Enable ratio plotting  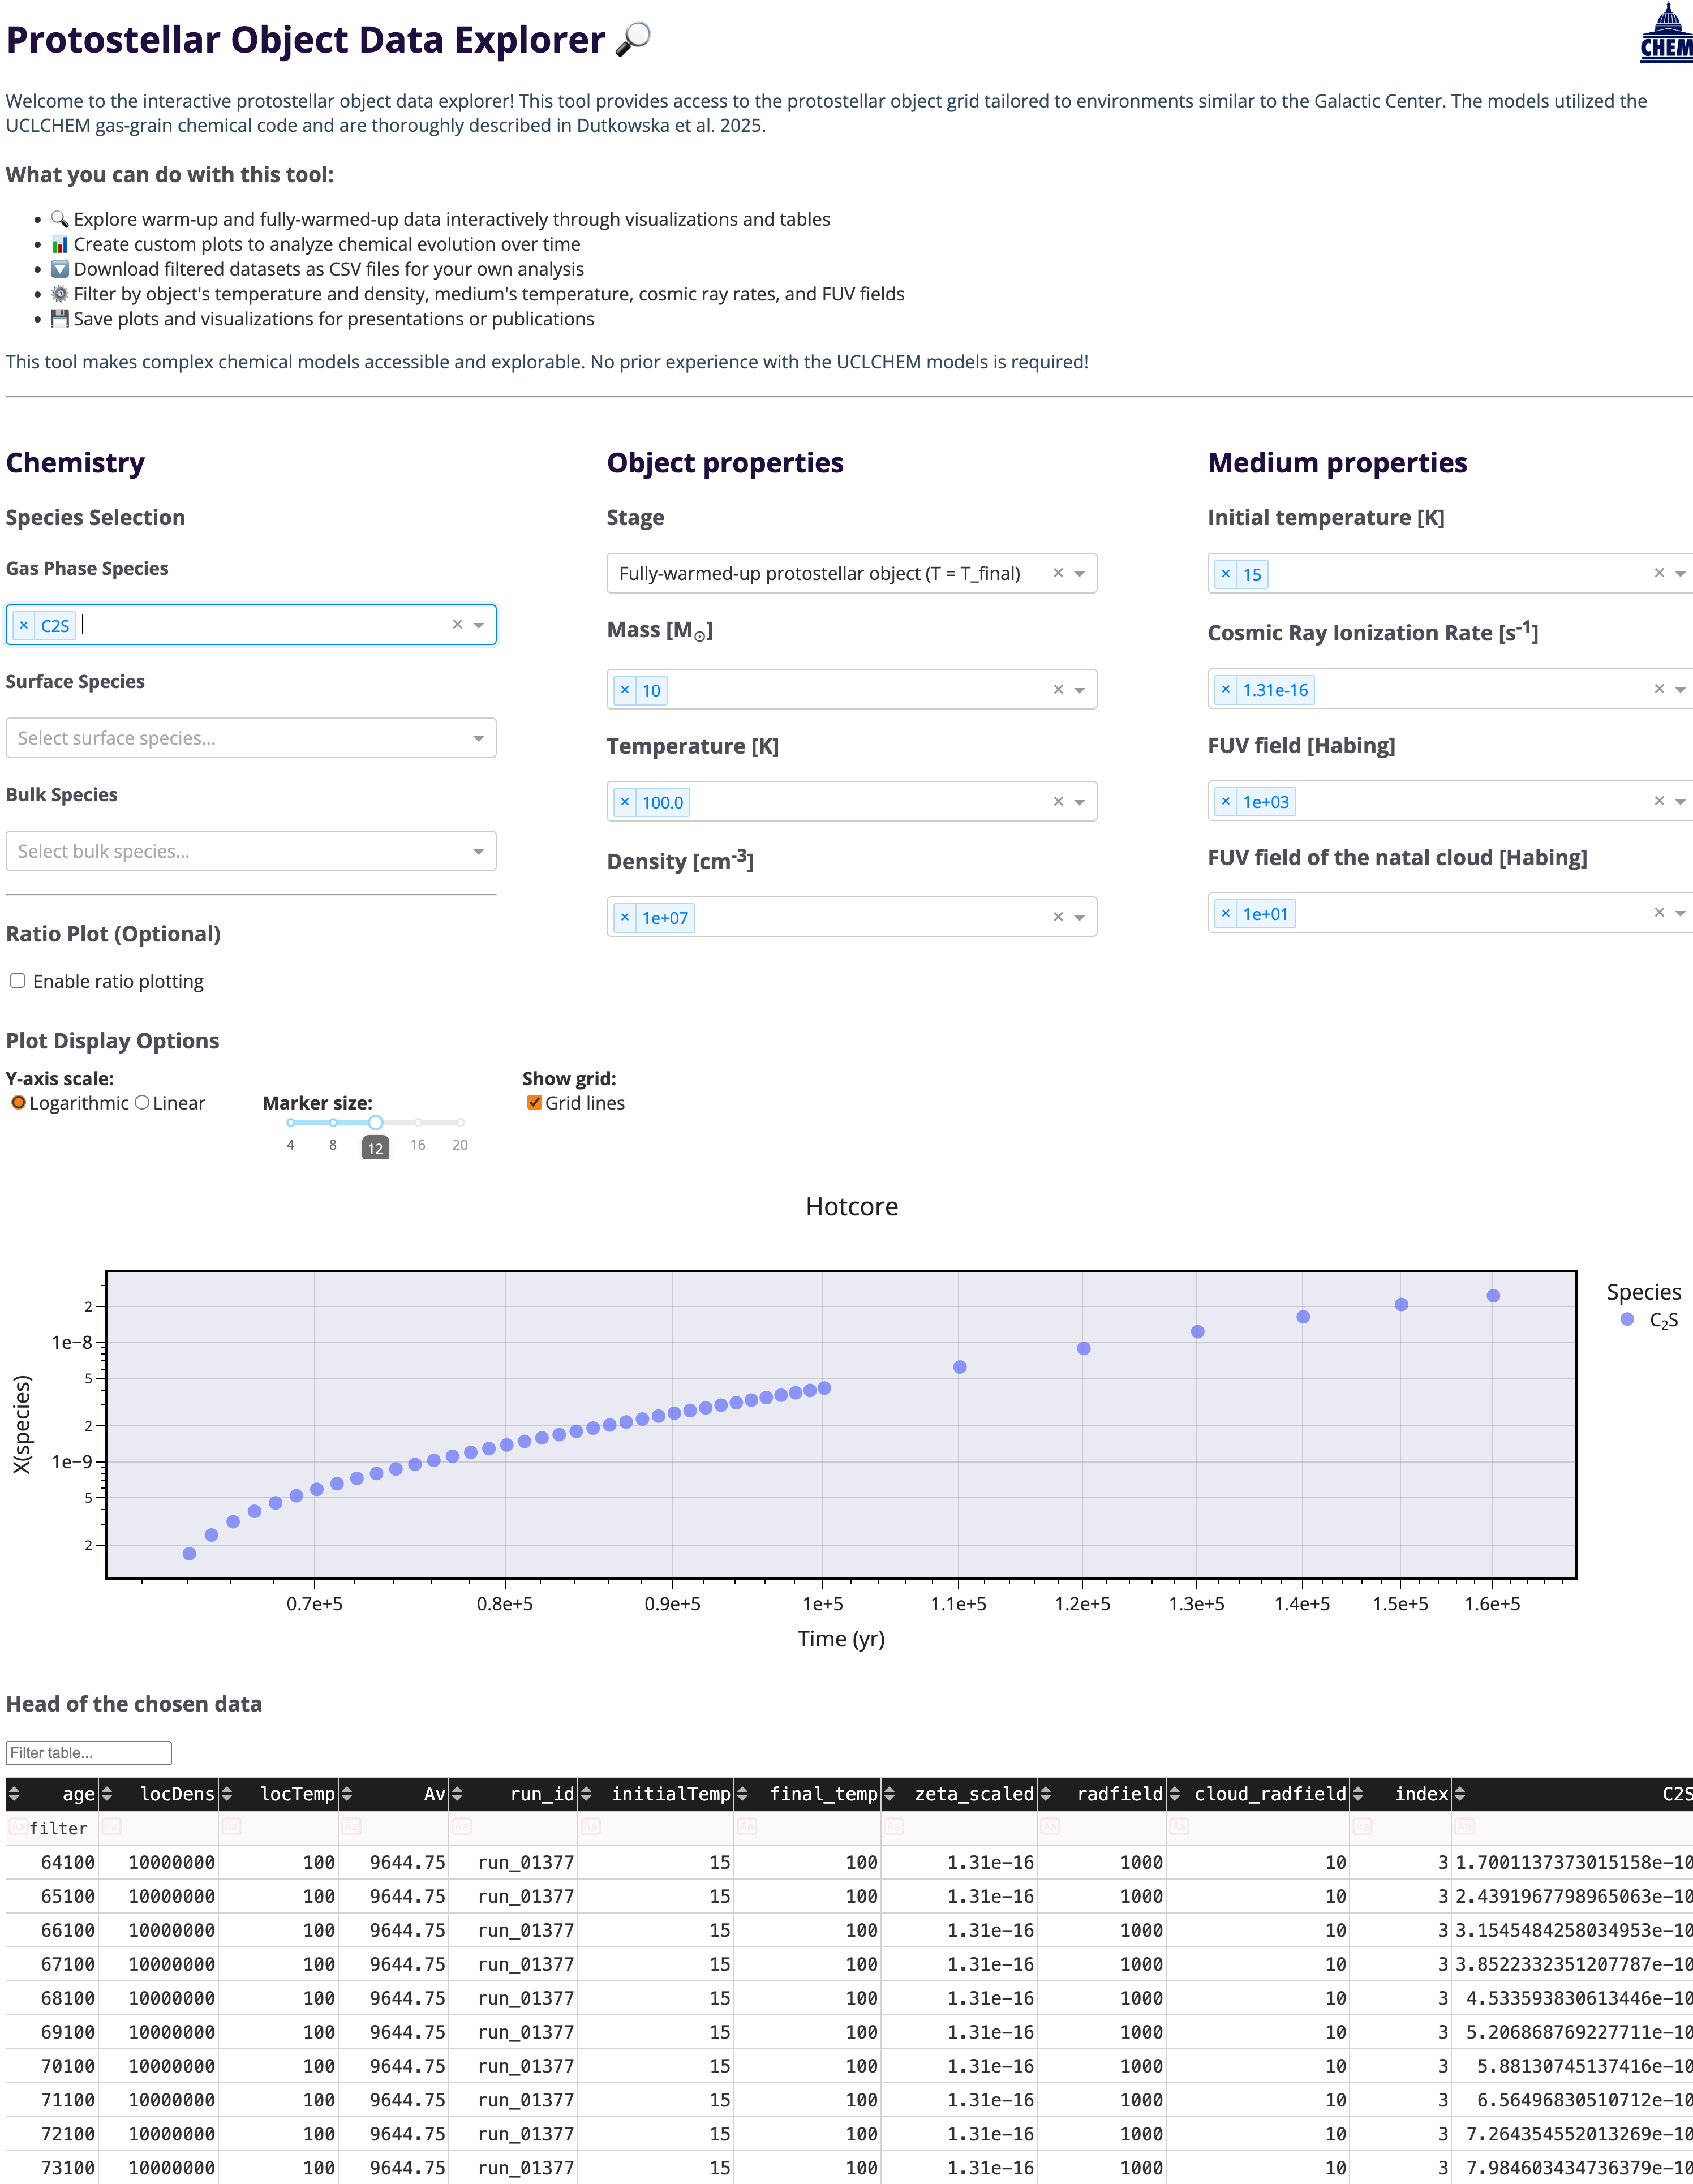[18, 981]
